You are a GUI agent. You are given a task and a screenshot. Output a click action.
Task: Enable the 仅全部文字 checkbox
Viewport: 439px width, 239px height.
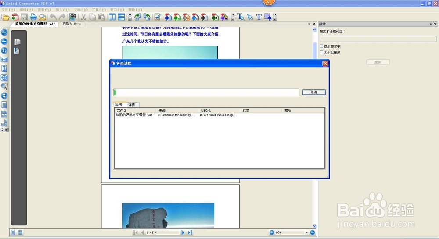(321, 46)
